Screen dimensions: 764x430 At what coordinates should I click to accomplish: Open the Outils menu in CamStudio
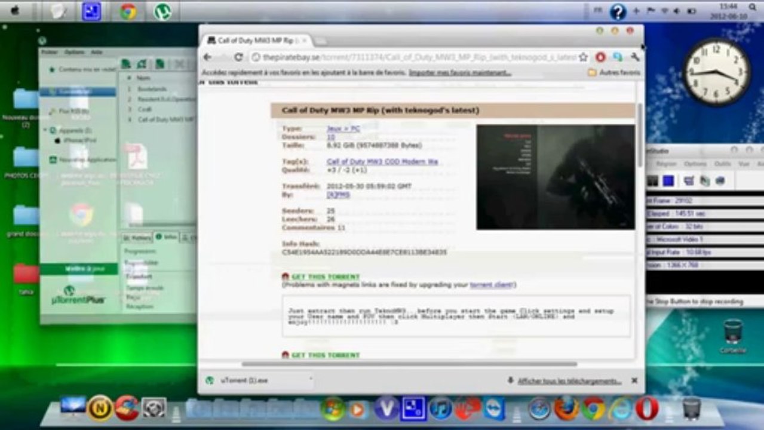point(723,164)
